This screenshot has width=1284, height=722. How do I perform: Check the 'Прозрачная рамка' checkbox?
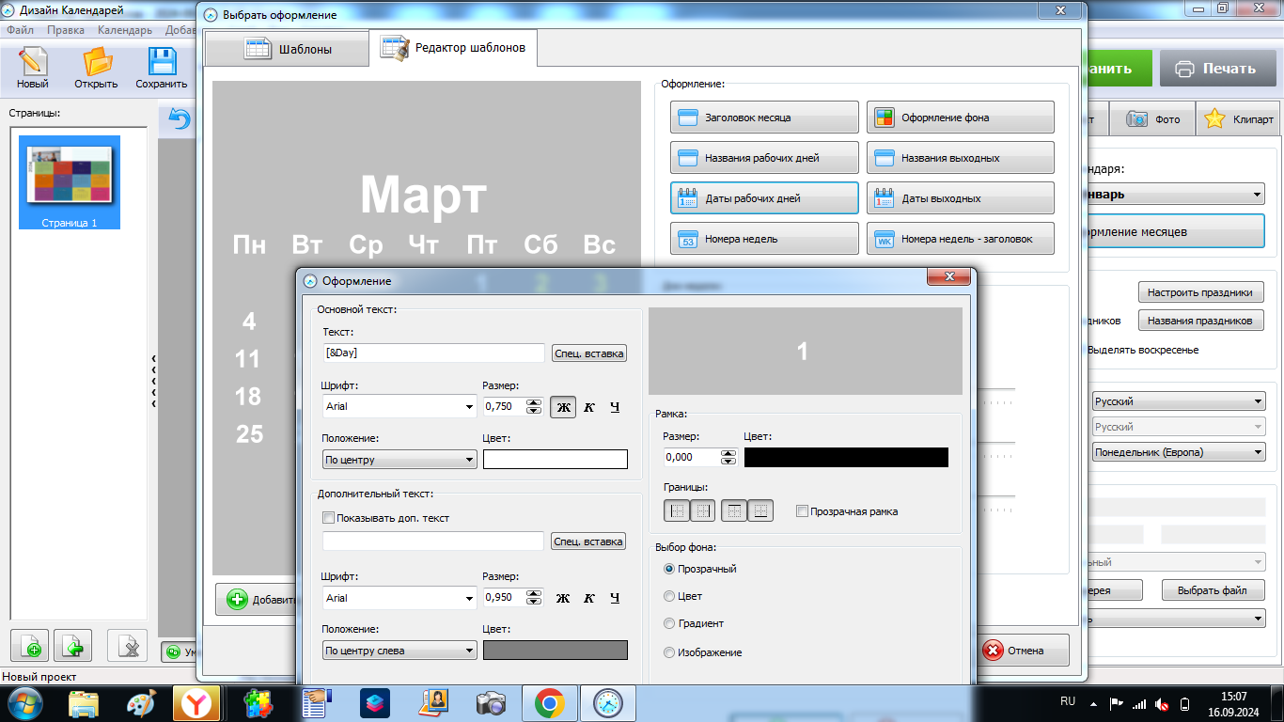click(802, 511)
